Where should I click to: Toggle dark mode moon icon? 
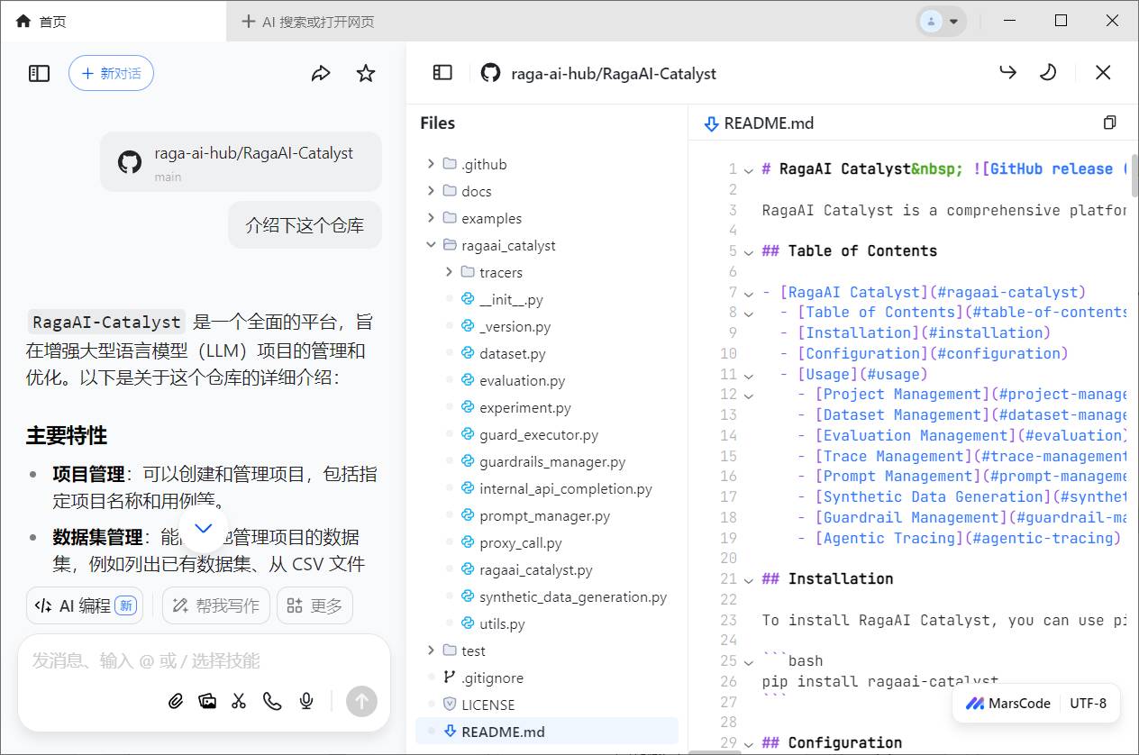pos(1048,72)
